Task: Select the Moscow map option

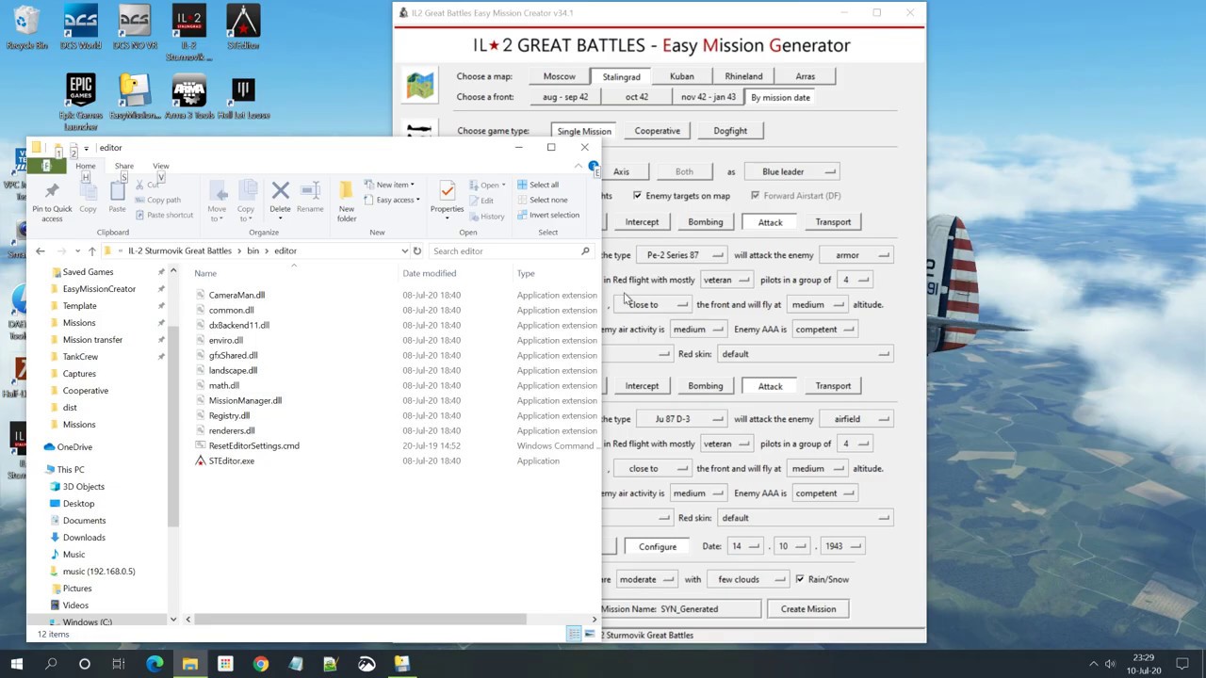Action: [559, 76]
